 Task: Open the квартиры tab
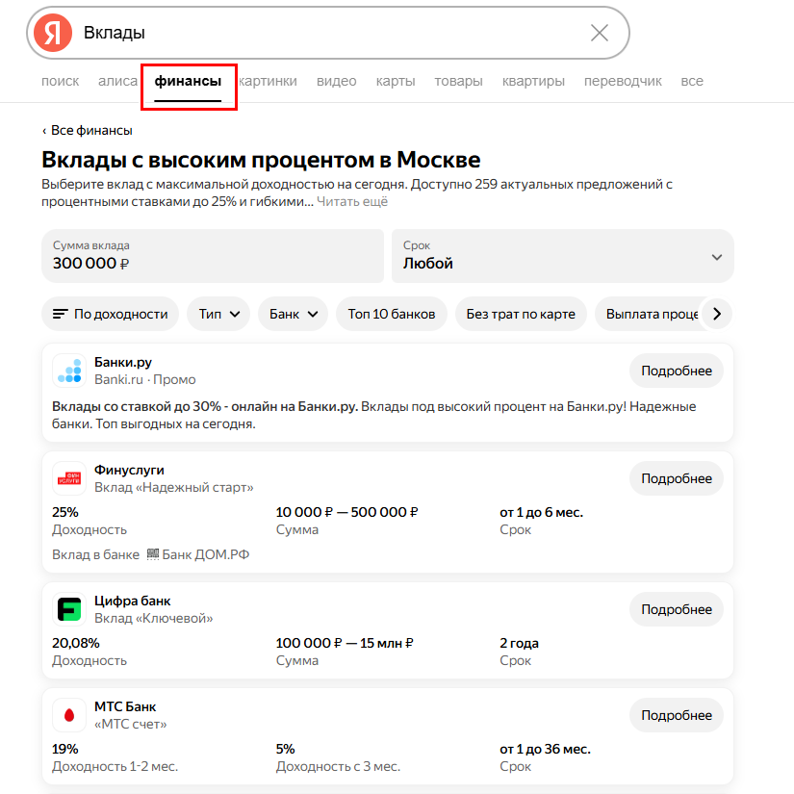coord(533,81)
